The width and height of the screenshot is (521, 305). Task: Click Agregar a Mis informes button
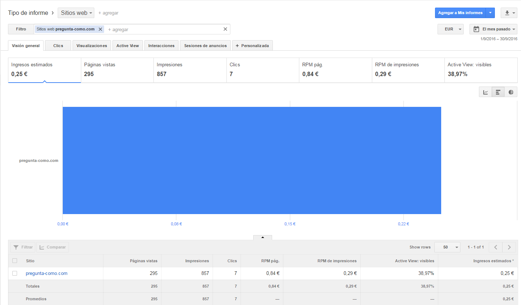[460, 13]
